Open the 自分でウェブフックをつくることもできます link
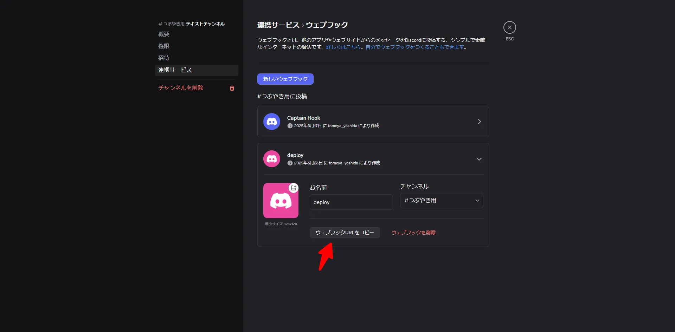 pyautogui.click(x=415, y=47)
